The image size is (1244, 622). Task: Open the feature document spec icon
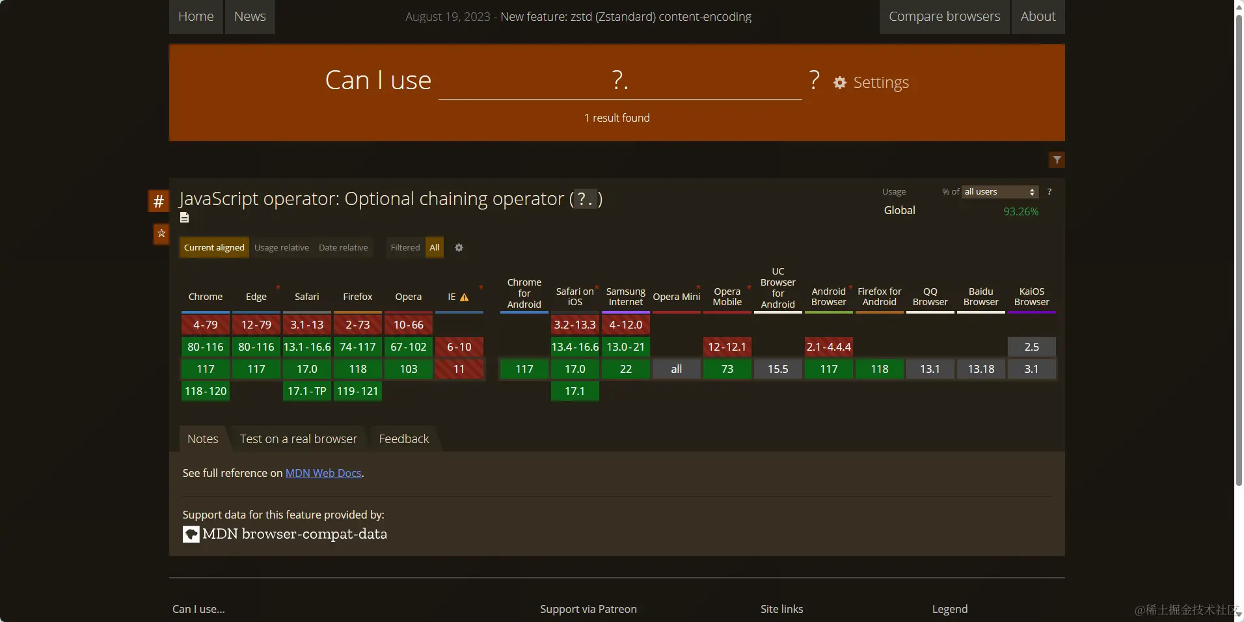tap(185, 217)
